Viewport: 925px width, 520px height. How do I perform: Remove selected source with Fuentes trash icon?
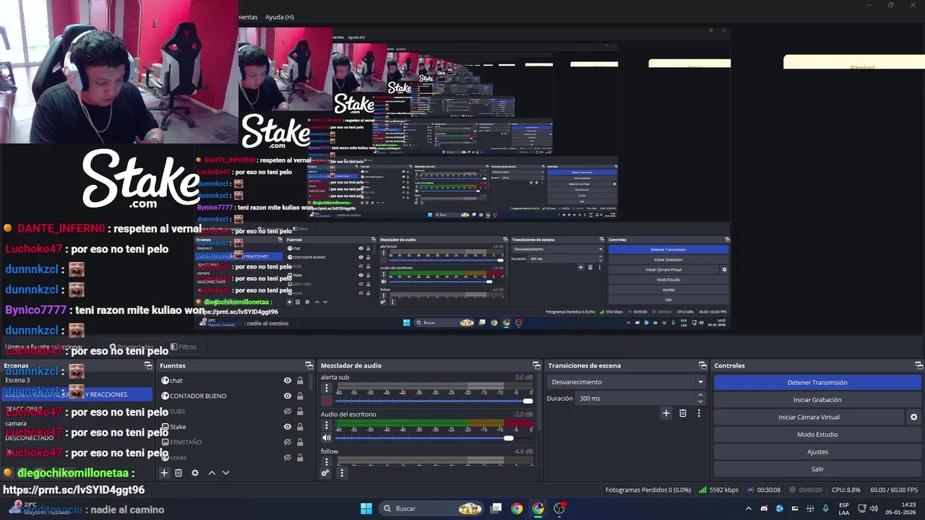click(x=178, y=473)
